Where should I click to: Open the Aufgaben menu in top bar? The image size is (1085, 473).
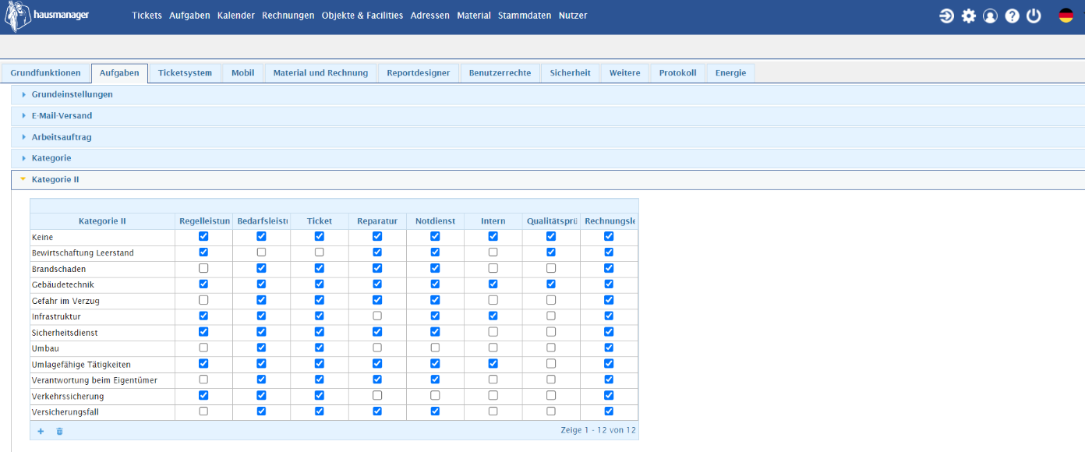click(189, 16)
